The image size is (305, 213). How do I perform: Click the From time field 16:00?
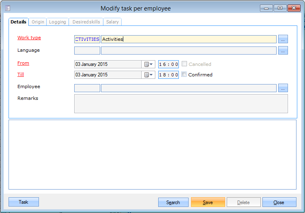(x=168, y=64)
